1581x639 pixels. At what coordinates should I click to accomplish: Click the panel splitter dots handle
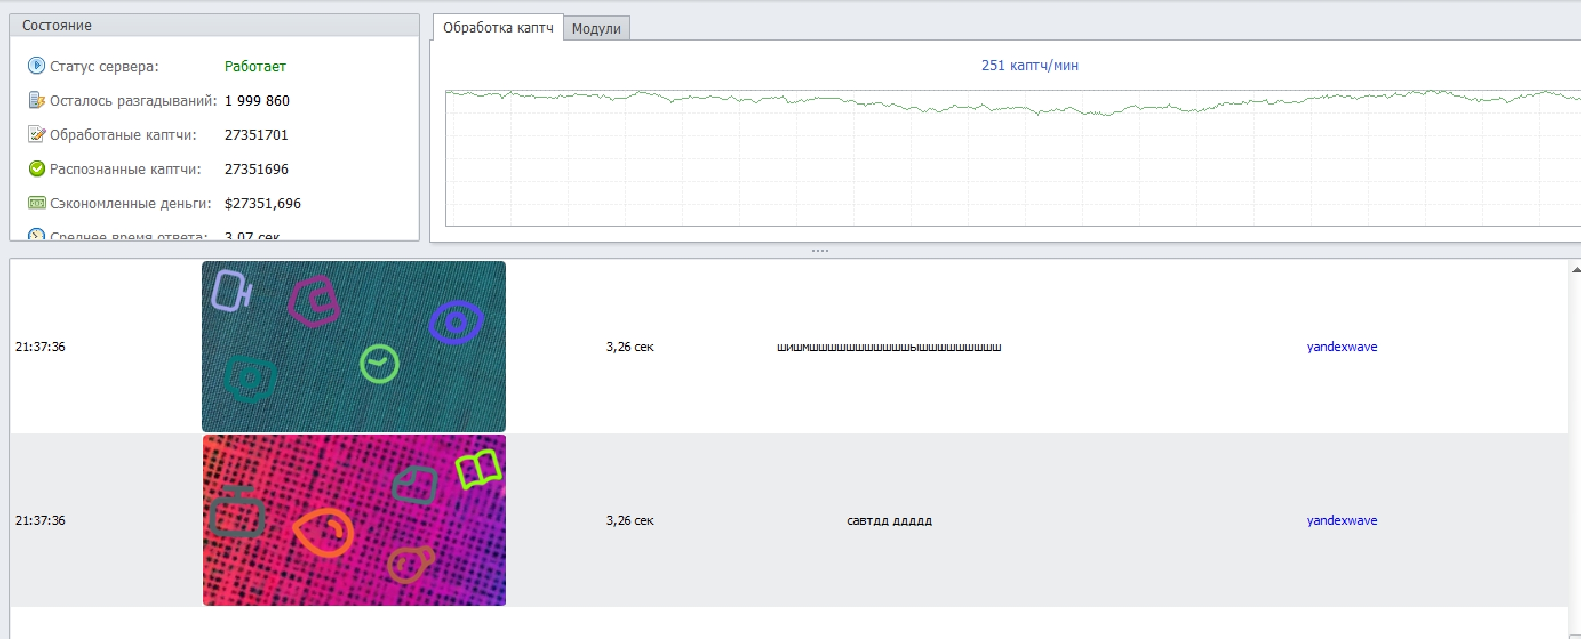tap(819, 250)
